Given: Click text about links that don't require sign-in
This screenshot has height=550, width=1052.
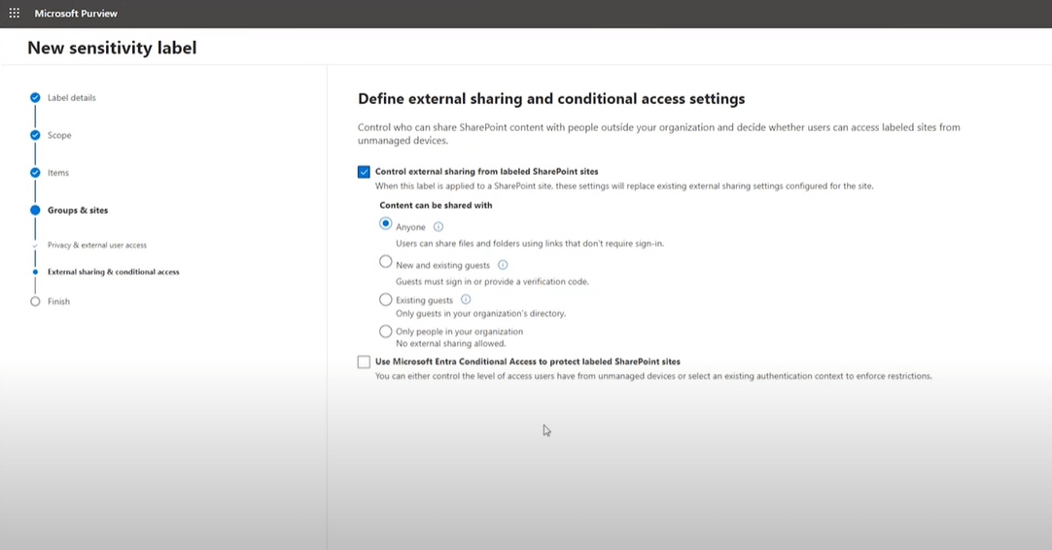Looking at the screenshot, I should [529, 244].
